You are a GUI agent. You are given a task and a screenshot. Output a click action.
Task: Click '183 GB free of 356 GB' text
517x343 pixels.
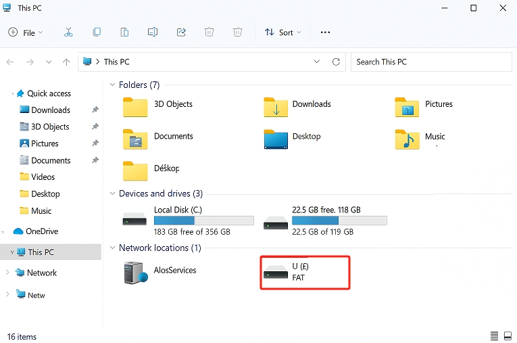point(192,232)
